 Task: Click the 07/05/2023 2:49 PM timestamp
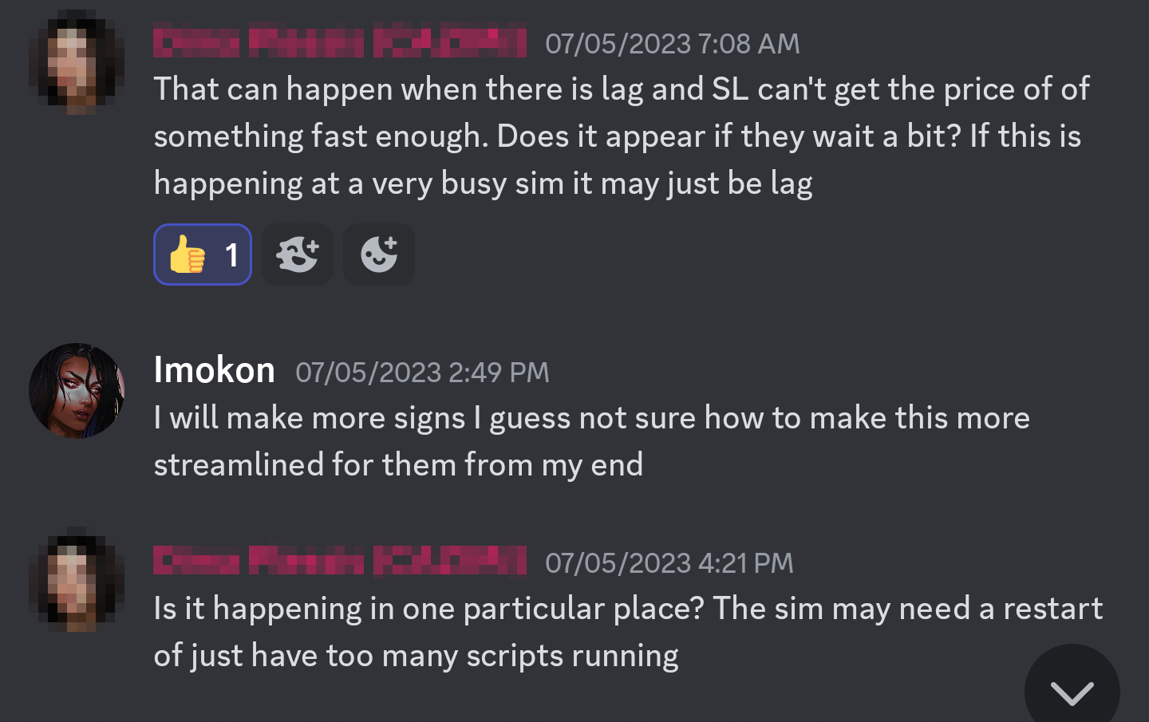422,373
